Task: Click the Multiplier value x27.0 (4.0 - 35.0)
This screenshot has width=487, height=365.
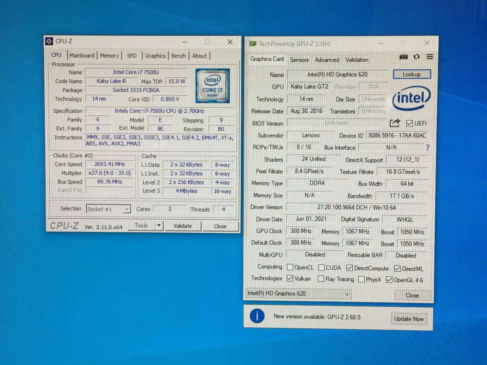Action: pos(109,173)
